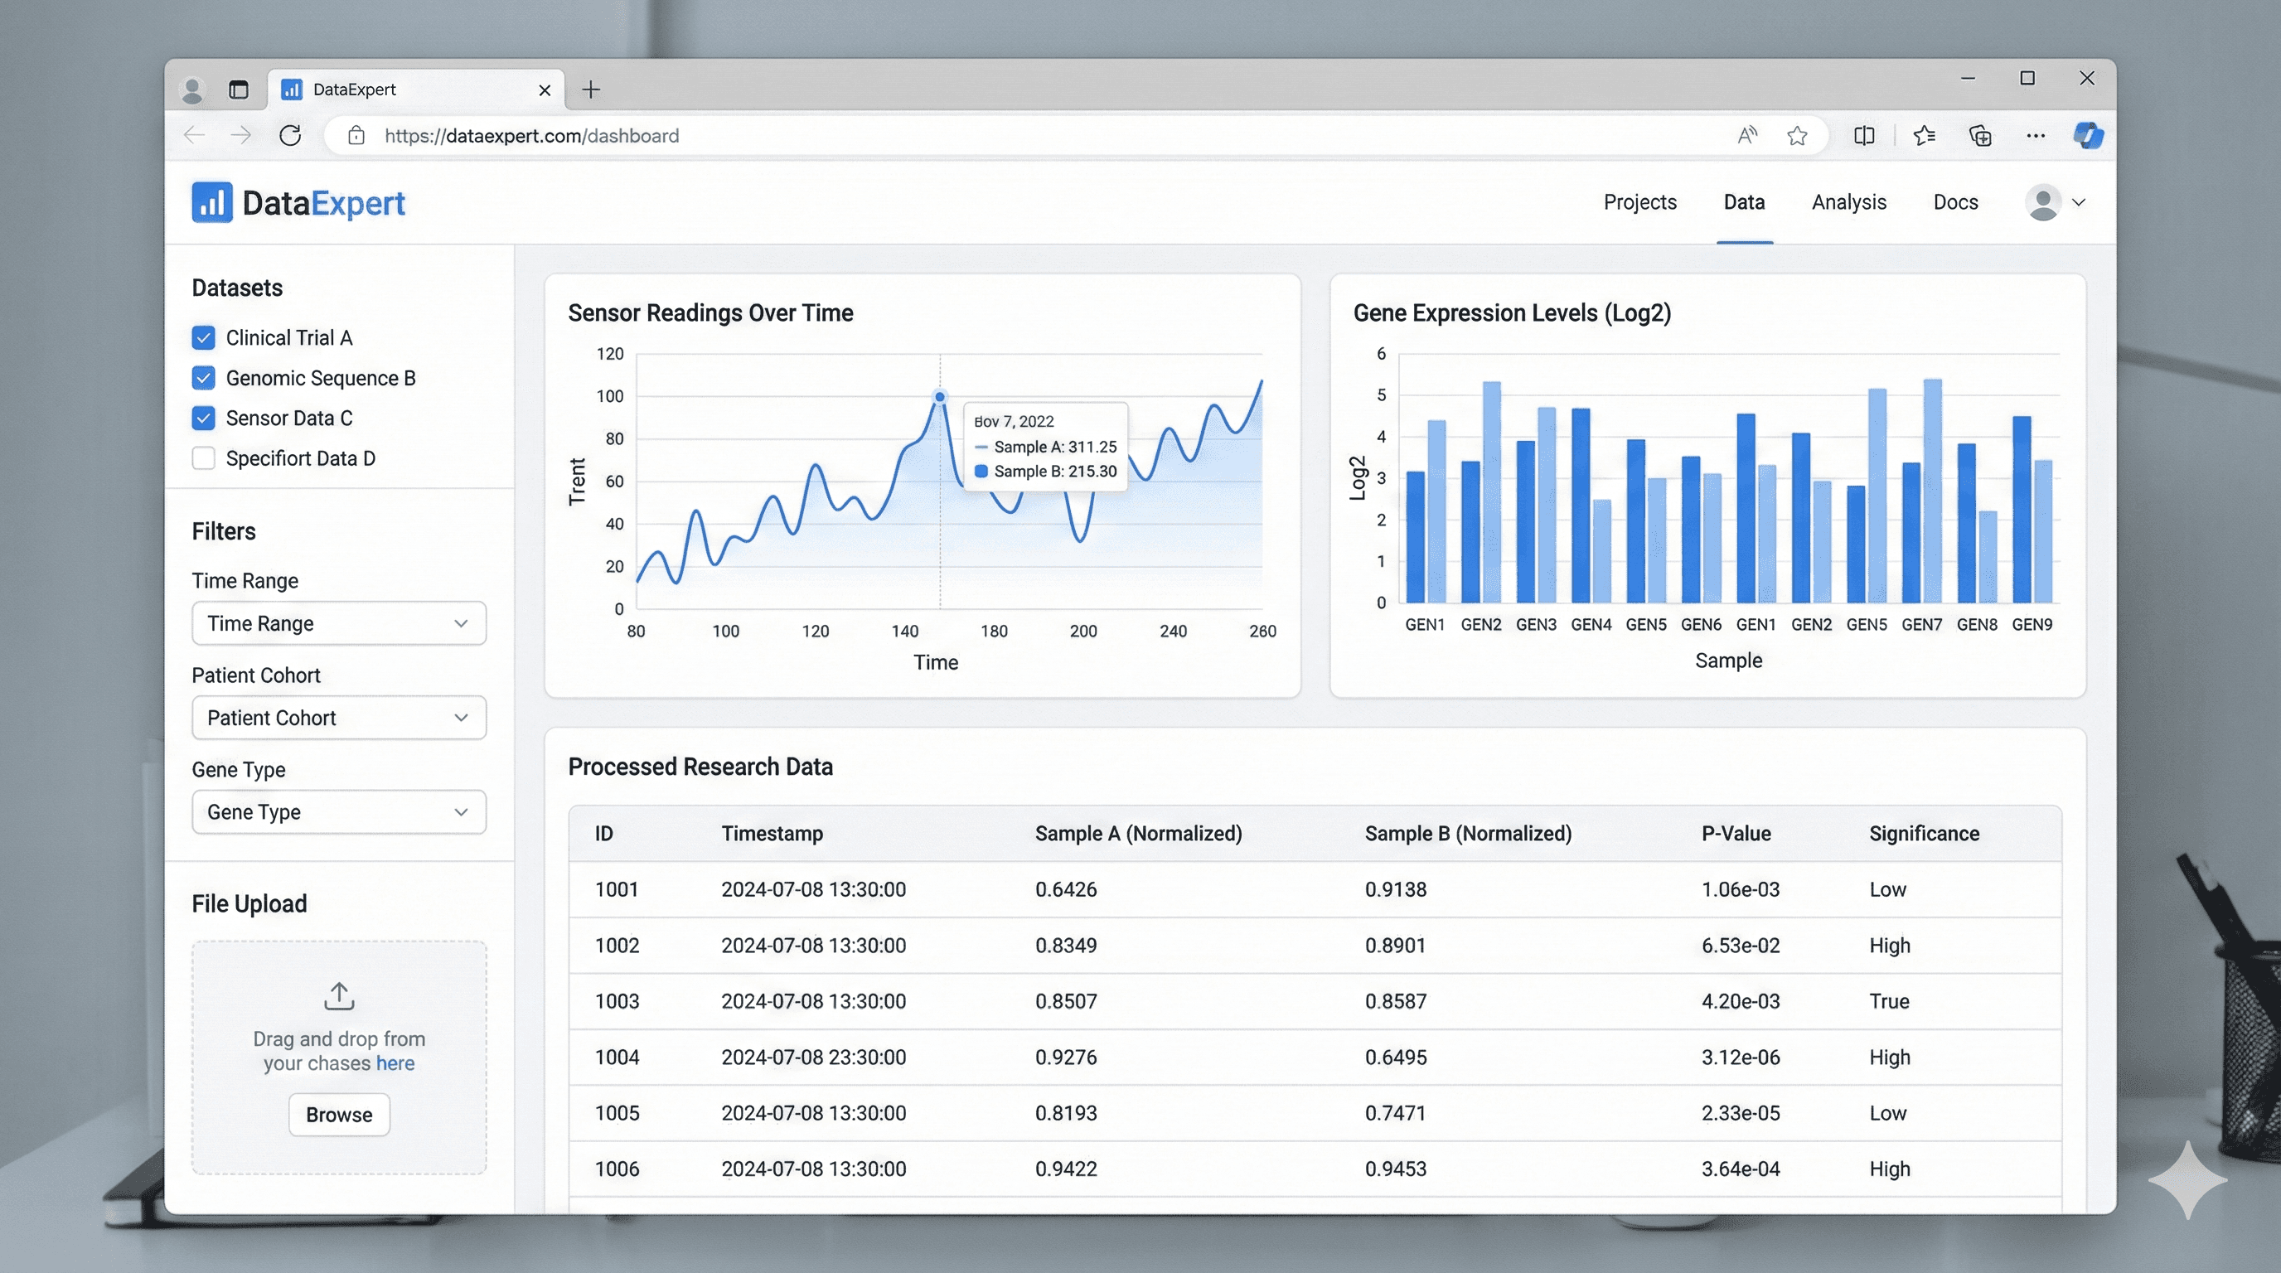
Task: Open the Gene Type dropdown
Action: coord(338,811)
